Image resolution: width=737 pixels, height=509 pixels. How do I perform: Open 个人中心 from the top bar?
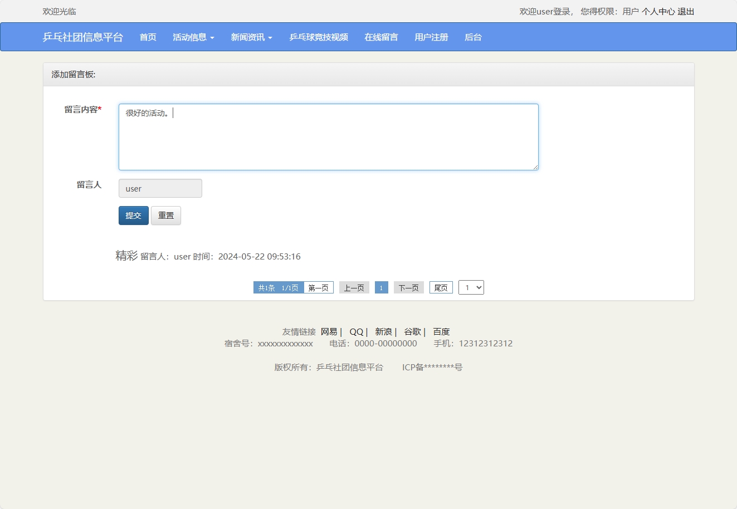[x=659, y=11]
